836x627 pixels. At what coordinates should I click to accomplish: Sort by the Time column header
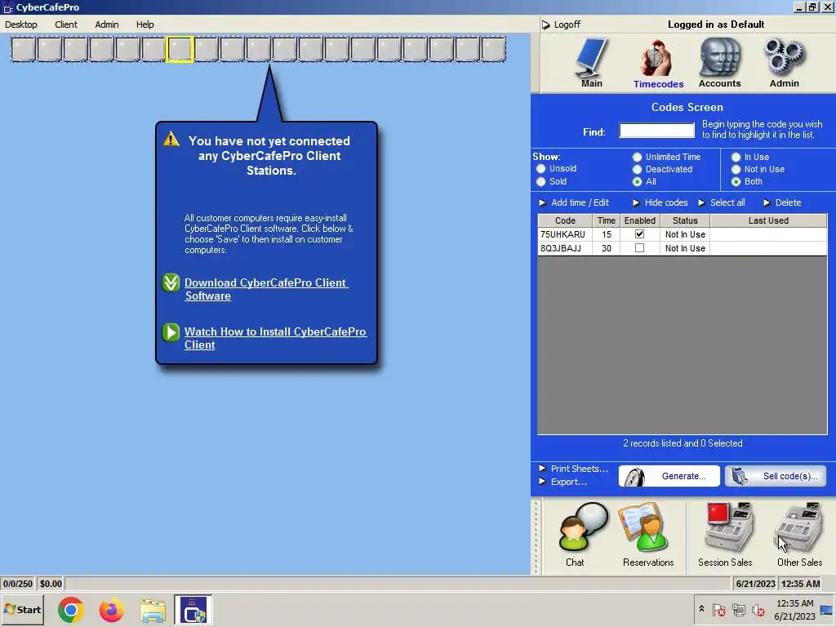[607, 220]
